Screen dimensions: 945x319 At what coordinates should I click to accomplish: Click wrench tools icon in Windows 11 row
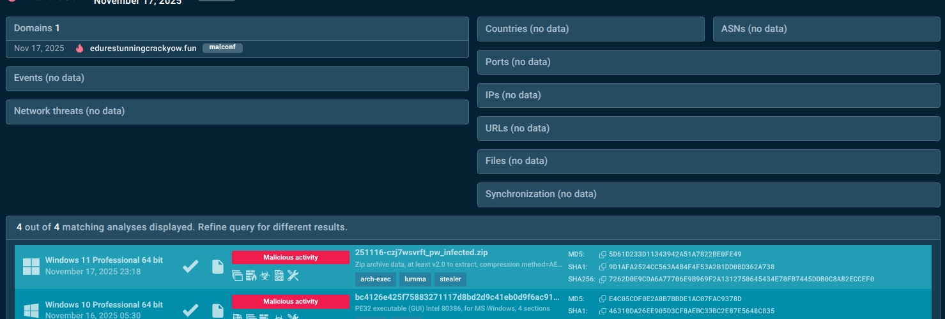point(293,276)
